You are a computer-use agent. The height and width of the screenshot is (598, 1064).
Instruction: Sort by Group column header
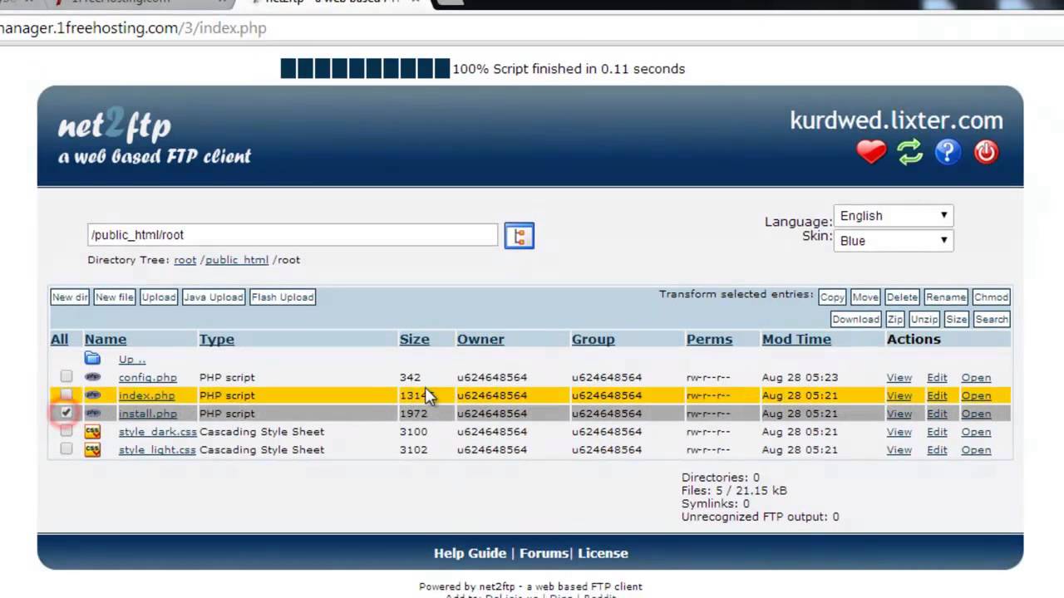[594, 339]
